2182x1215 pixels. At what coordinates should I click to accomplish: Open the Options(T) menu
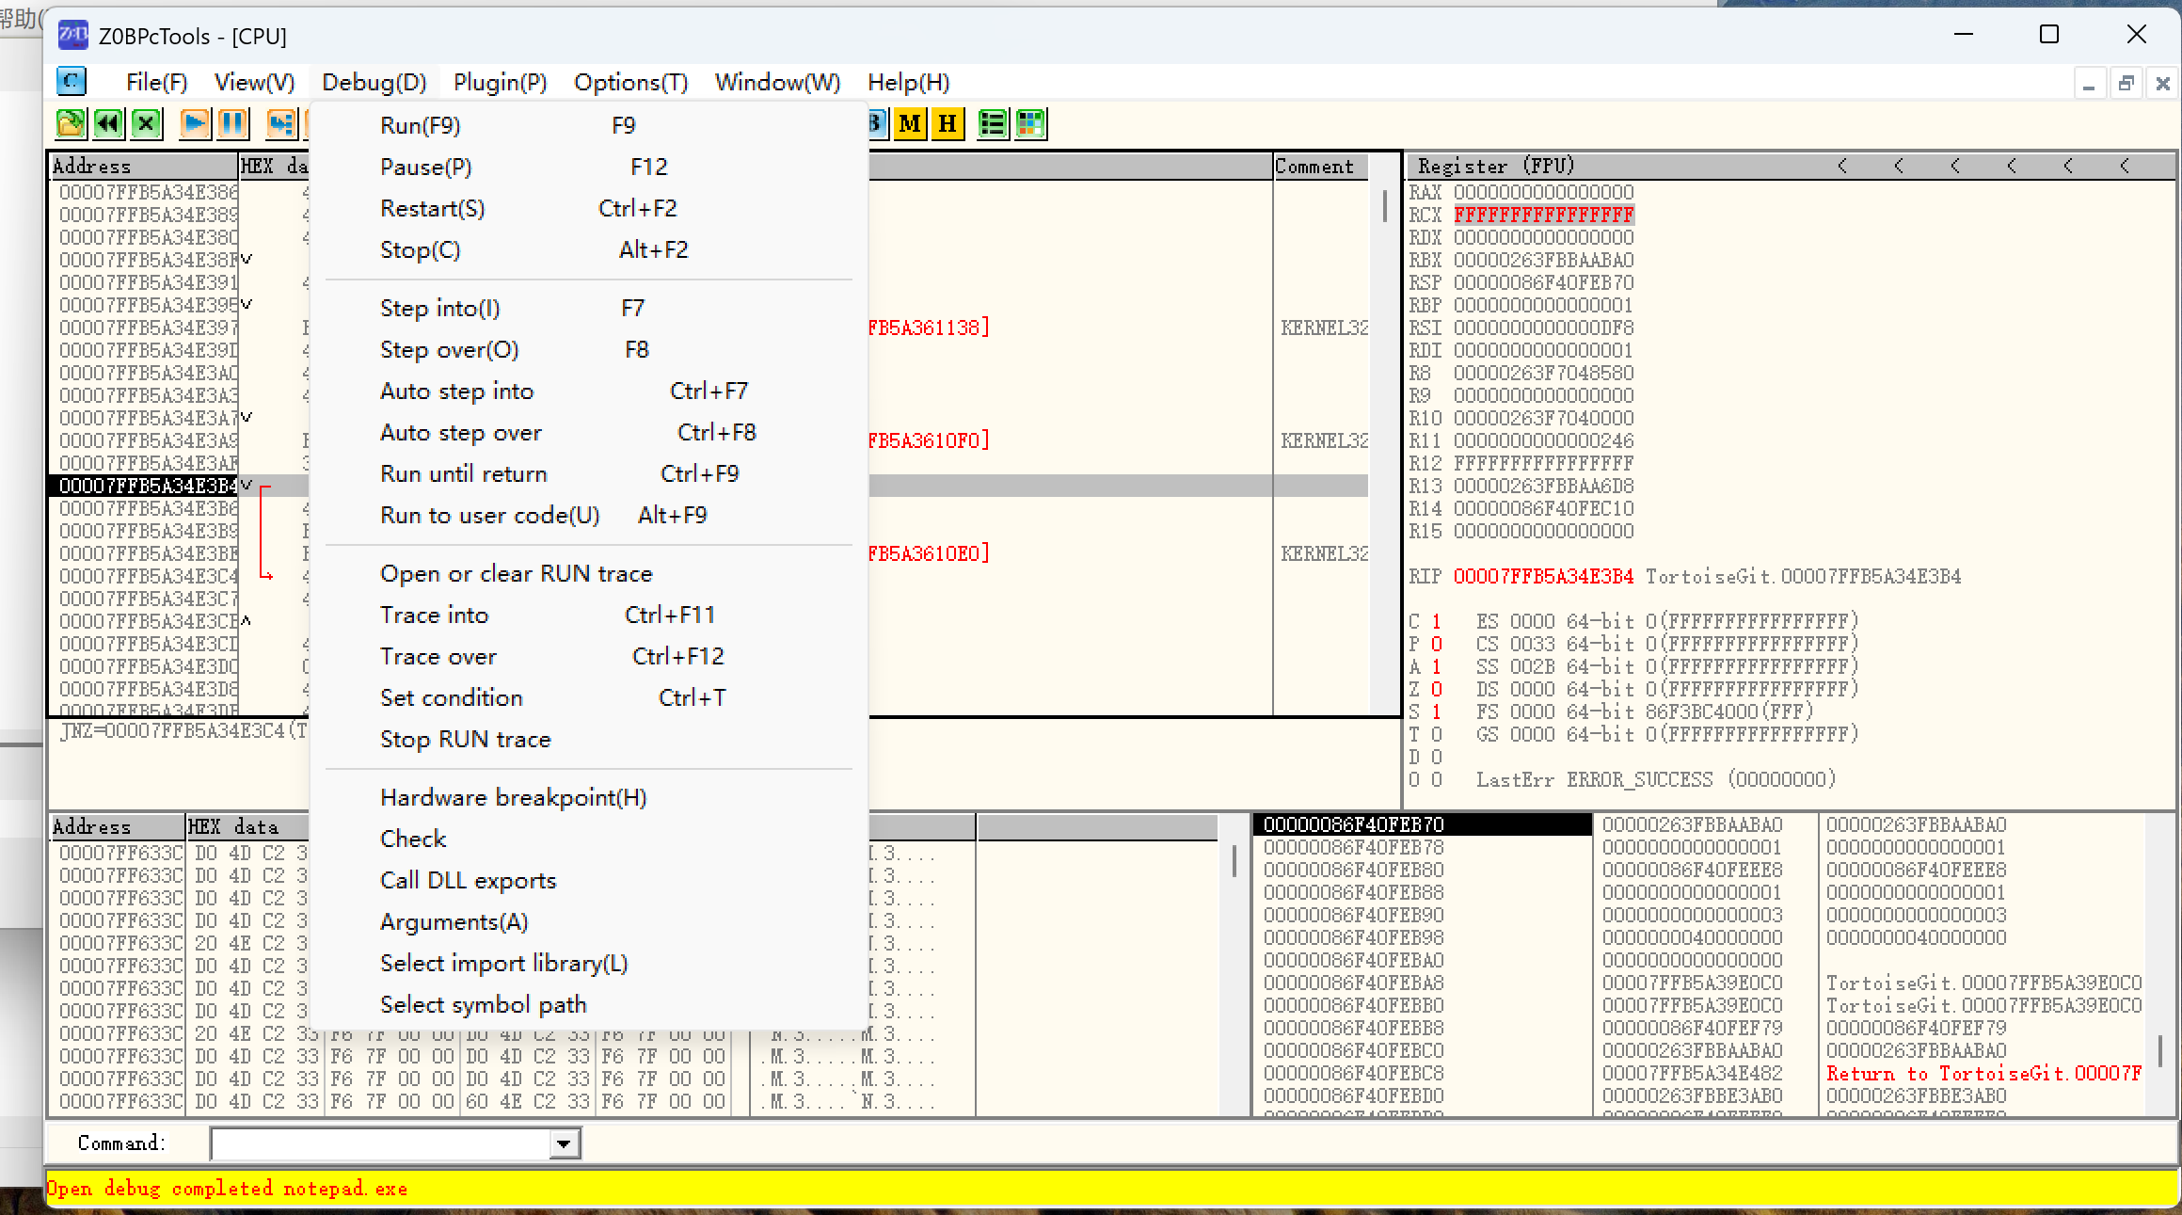[x=630, y=82]
